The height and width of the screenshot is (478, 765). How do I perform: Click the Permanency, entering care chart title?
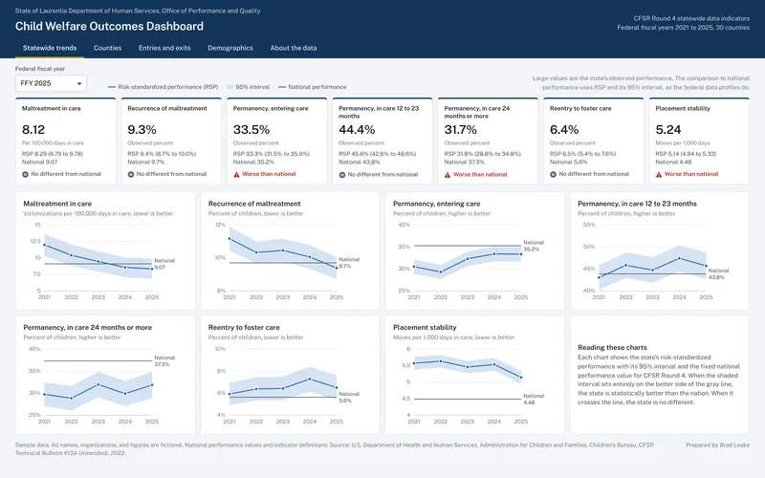(437, 204)
